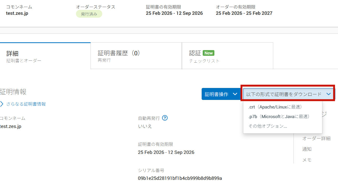Expand さらなる証明書情報 section

[23, 104]
